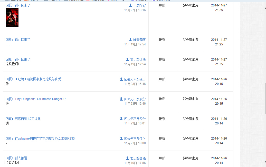Screen dimensions: 266x167
Task: Click user icon beside 玄灬路西法 in 挖坟置顶 孤,回来了 row
Action: 127,59
